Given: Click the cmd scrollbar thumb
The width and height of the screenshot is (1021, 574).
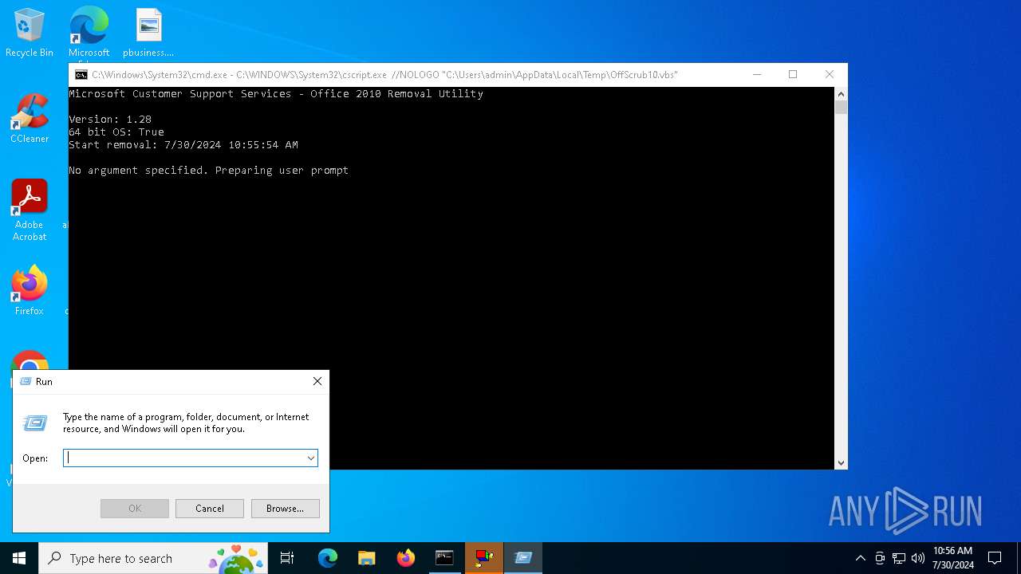Looking at the screenshot, I should pos(841,107).
